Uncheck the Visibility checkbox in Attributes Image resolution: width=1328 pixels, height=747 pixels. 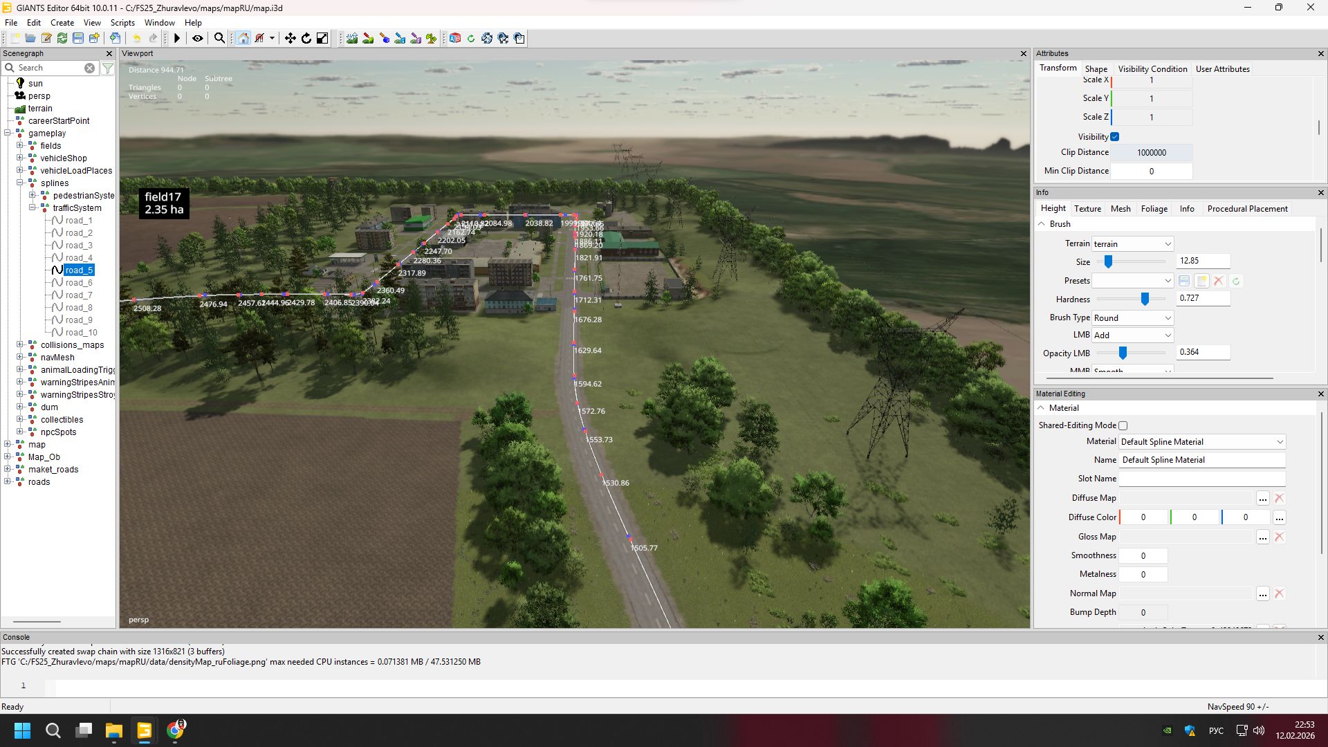pyautogui.click(x=1114, y=136)
